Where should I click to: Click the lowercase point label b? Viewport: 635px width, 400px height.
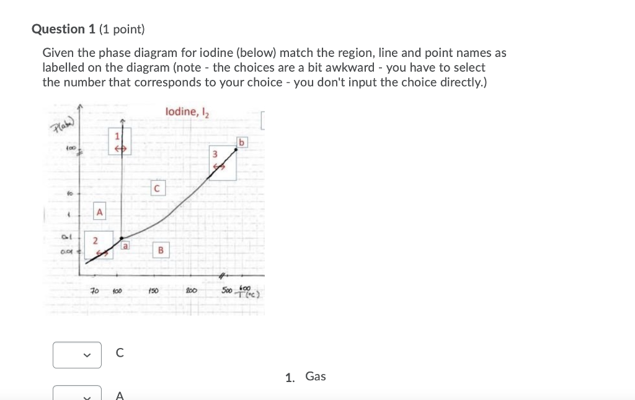pyautogui.click(x=242, y=142)
